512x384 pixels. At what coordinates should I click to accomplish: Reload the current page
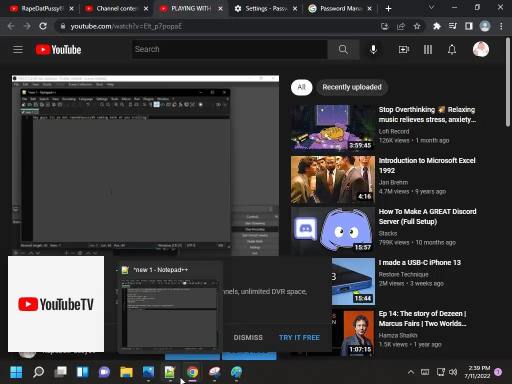(x=43, y=26)
